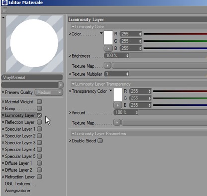Click the grip icon under the title bar
This screenshot has height=196, width=207.
(5, 10)
